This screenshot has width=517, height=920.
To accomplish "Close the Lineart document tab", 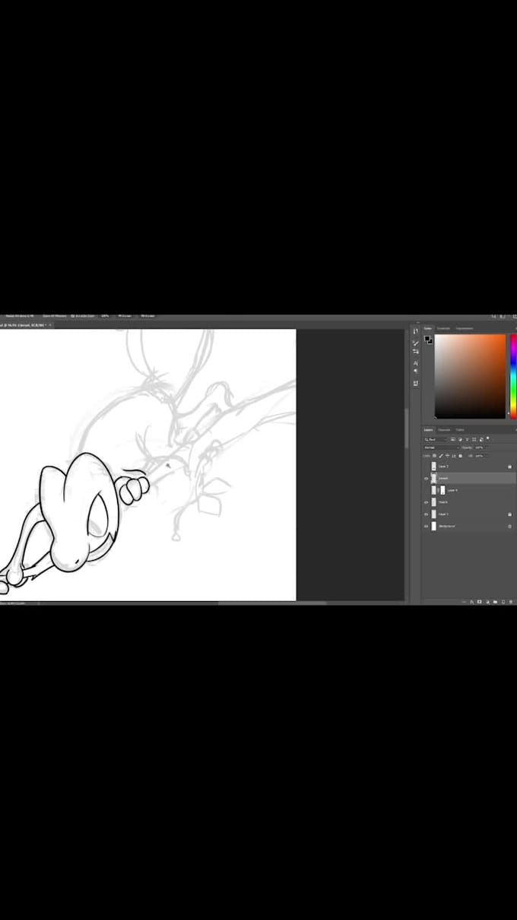I will [50, 325].
